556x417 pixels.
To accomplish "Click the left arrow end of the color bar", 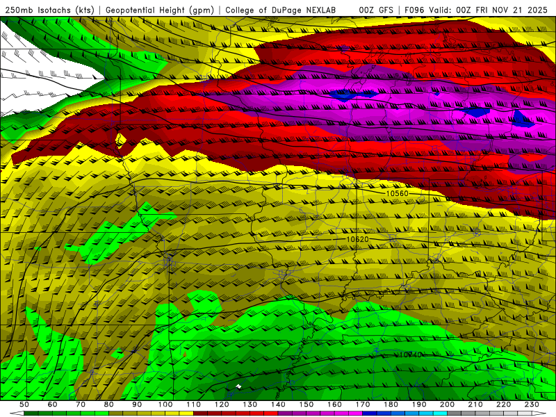I will point(17,413).
